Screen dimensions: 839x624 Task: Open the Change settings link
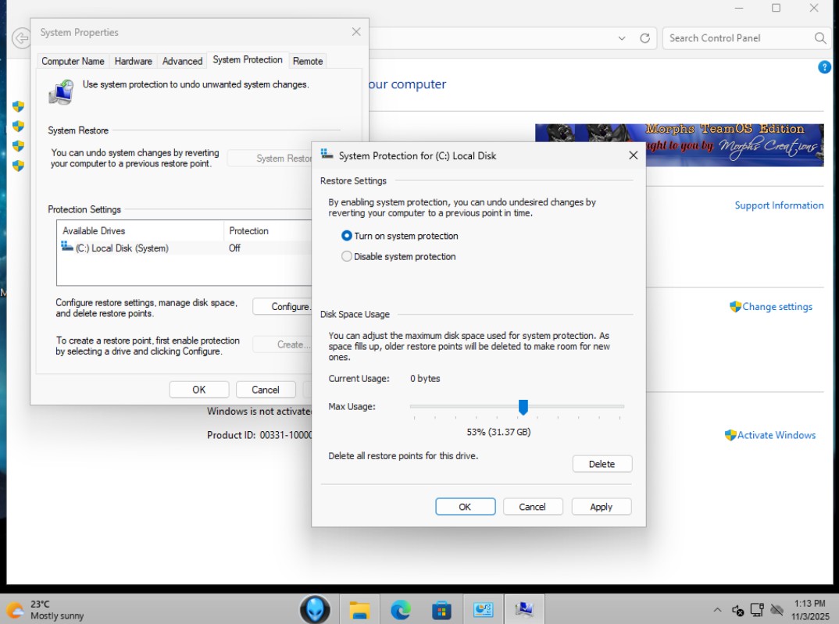pyautogui.click(x=777, y=307)
